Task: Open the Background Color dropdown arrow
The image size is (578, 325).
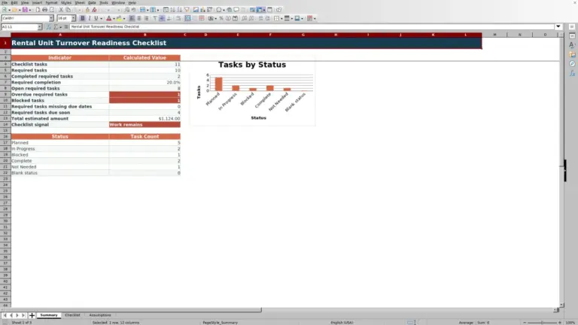Action: tap(124, 18)
